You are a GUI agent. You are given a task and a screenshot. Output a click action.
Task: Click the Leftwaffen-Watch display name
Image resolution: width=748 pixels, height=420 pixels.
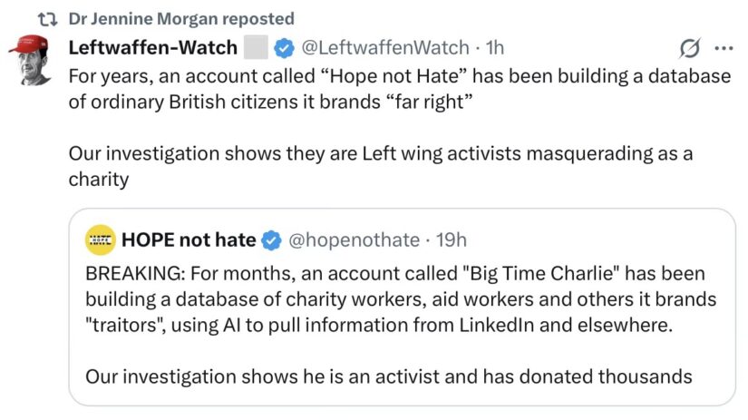coord(152,48)
